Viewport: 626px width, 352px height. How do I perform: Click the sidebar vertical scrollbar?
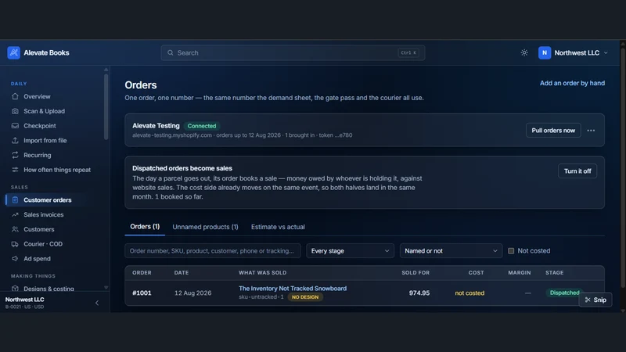pyautogui.click(x=106, y=108)
